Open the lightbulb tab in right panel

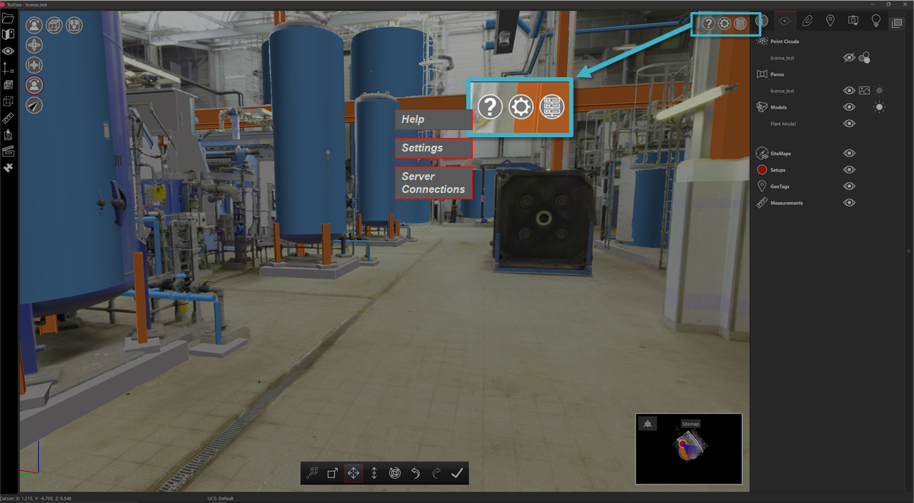click(876, 21)
